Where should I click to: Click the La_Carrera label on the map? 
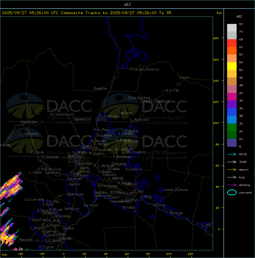tap(34, 199)
